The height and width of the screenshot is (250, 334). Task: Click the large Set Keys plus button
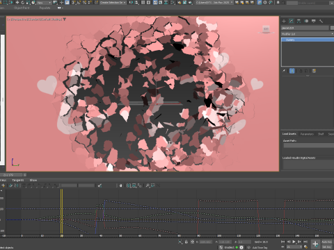coord(315,244)
